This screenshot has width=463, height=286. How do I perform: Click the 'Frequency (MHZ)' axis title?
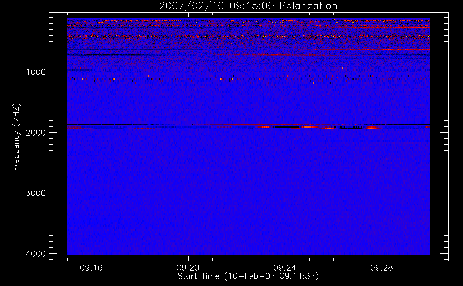pos(16,137)
